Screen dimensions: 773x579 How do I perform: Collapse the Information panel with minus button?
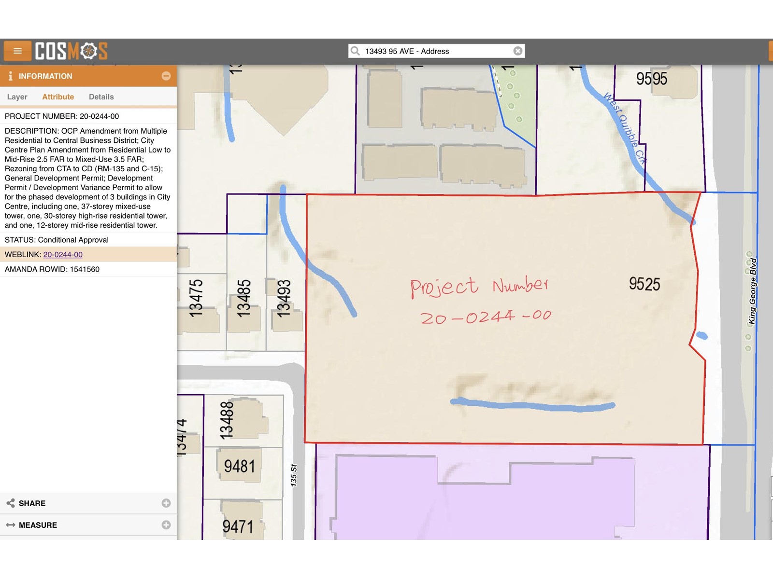coord(166,76)
